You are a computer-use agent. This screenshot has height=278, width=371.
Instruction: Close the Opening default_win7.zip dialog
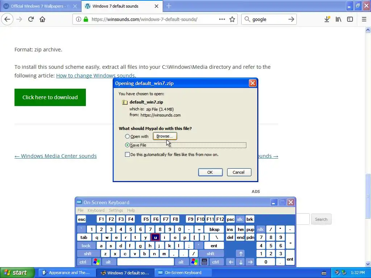pyautogui.click(x=253, y=83)
